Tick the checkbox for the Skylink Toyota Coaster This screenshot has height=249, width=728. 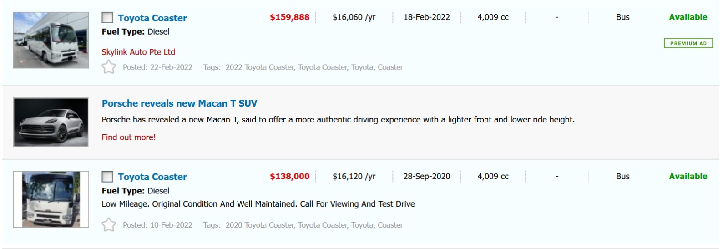[107, 18]
